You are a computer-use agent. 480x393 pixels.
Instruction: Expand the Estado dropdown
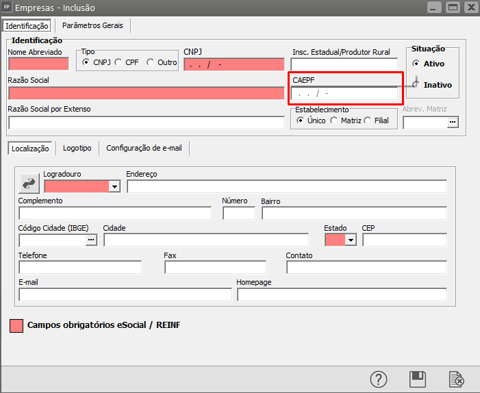351,240
